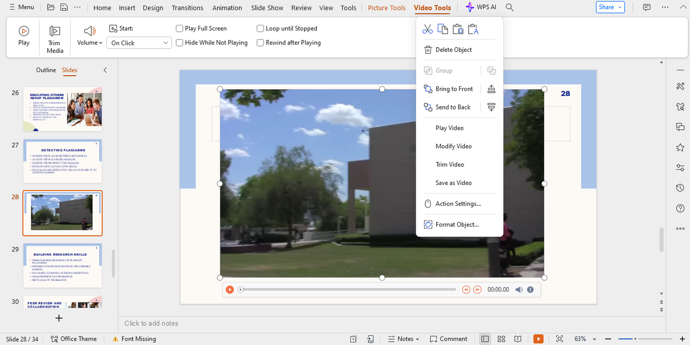Select Trim Video from context menu

450,164
